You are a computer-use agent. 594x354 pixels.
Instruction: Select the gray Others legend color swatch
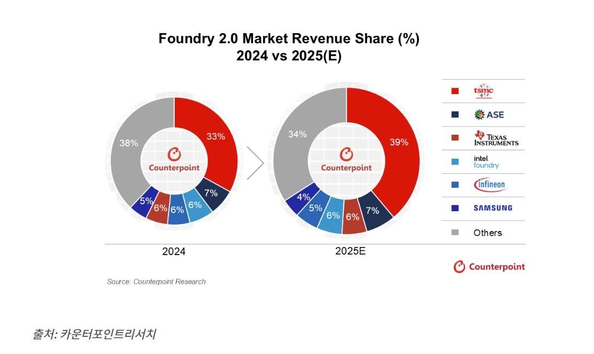[x=454, y=233]
